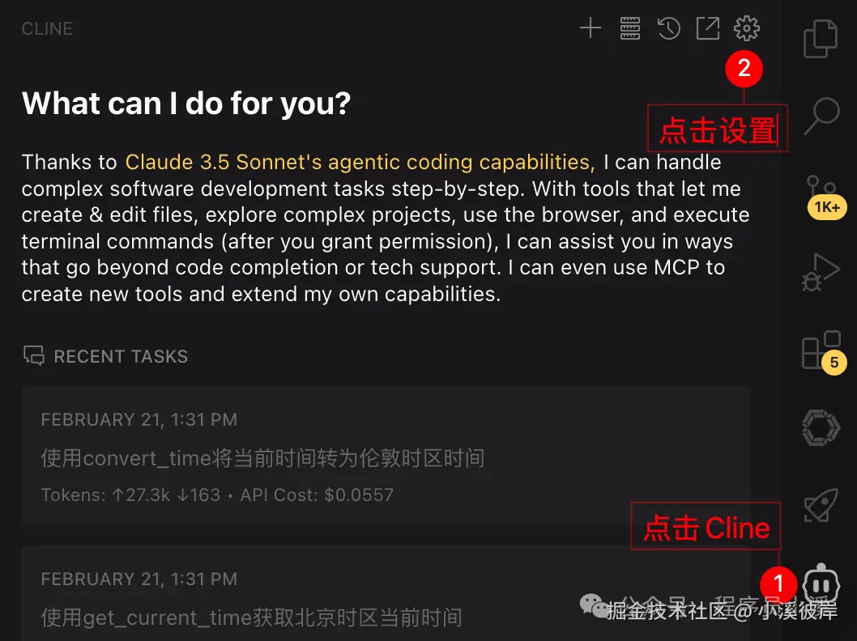Open Cline settings with the gear icon

[x=746, y=28]
